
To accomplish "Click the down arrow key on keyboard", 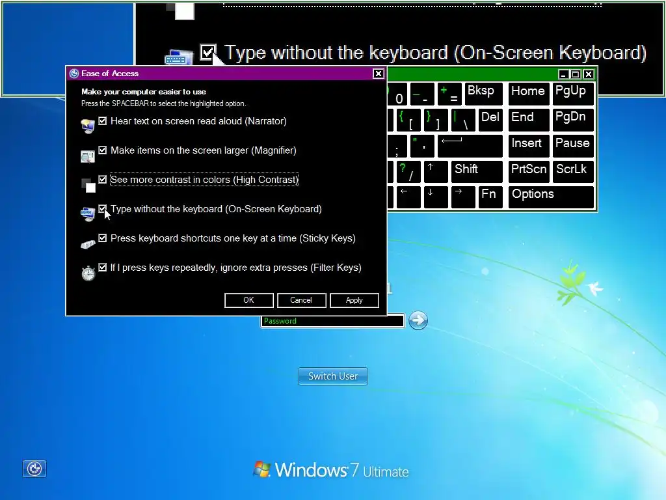I will pos(436,197).
